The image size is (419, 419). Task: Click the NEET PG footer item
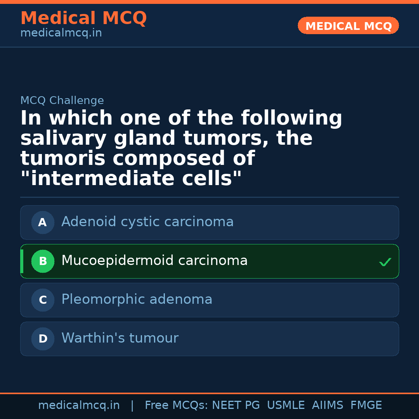point(236,405)
